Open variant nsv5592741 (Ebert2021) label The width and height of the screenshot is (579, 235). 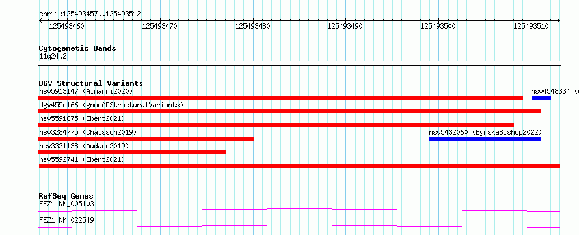(x=82, y=159)
